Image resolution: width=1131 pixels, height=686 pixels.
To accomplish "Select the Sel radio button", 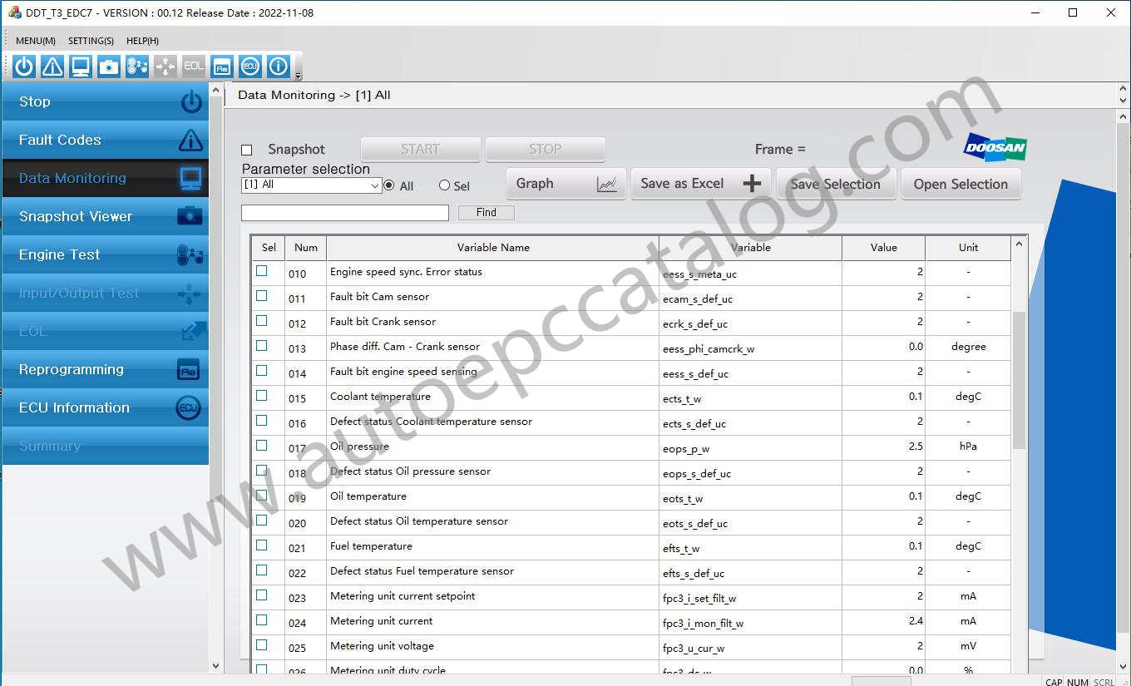I will pyautogui.click(x=444, y=186).
